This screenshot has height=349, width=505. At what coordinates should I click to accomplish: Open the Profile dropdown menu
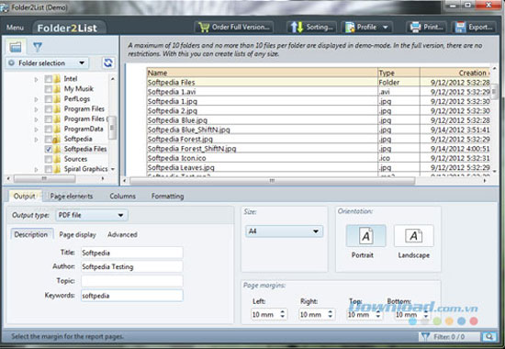pyautogui.click(x=367, y=28)
